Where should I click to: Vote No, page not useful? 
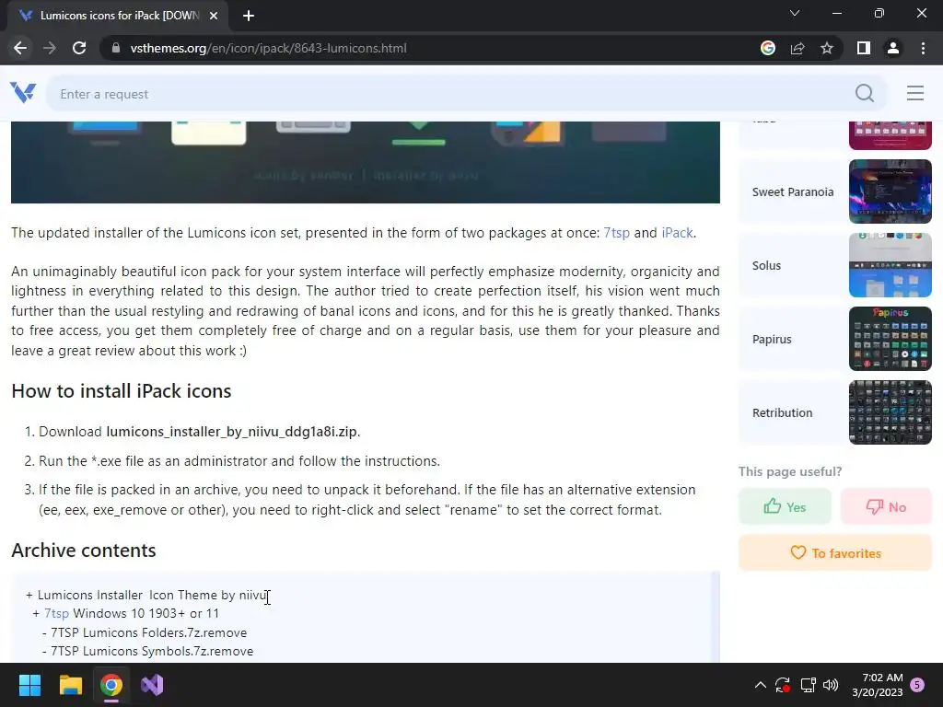coord(886,507)
